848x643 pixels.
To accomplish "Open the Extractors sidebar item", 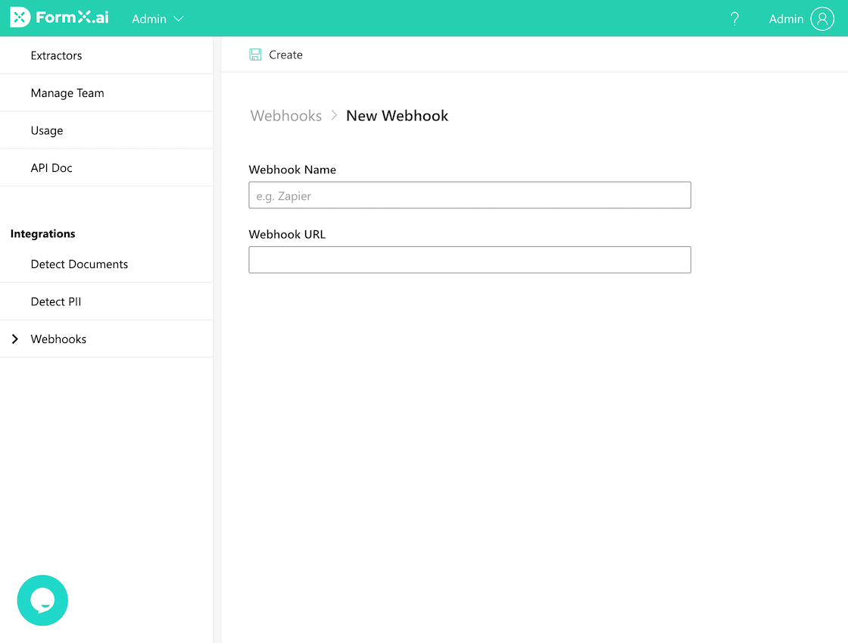I will click(56, 55).
